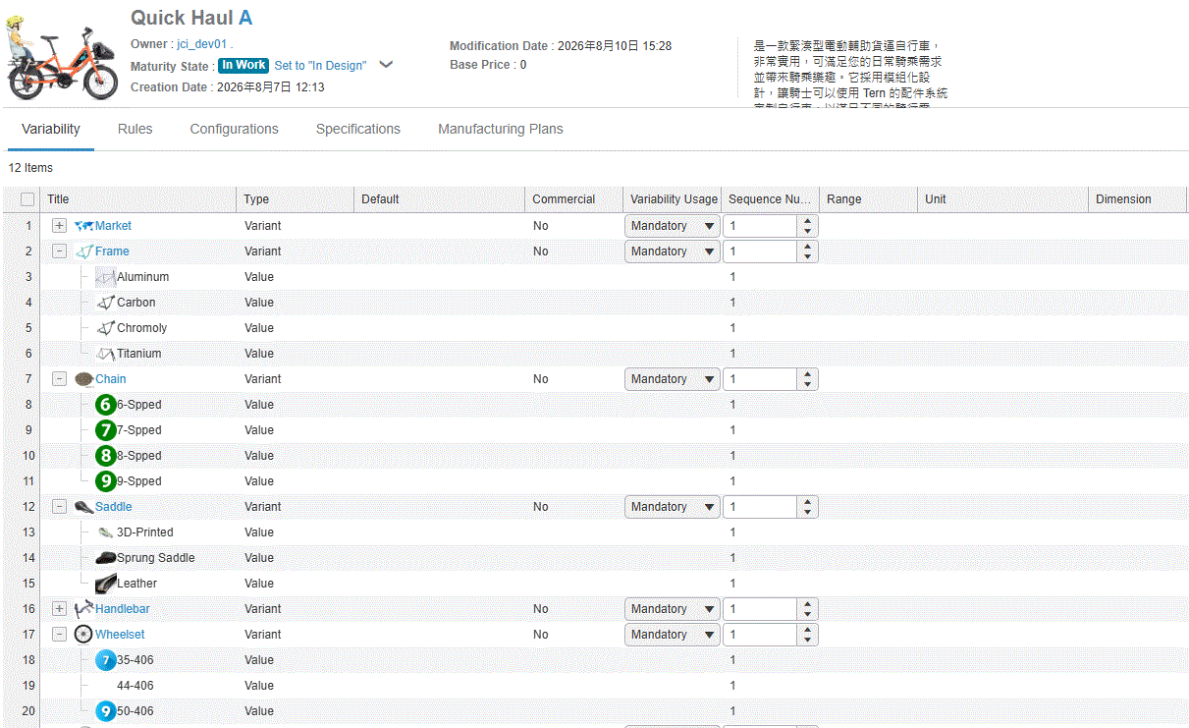The width and height of the screenshot is (1189, 728).
Task: Click the Saddle variant icon
Action: pyautogui.click(x=84, y=507)
